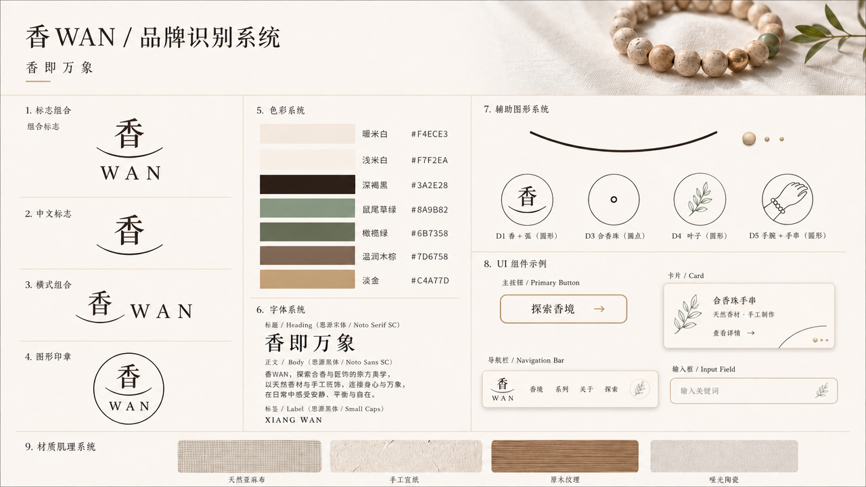Click the D4 叶子 leaf circle icon
The width and height of the screenshot is (866, 487).
tap(700, 200)
